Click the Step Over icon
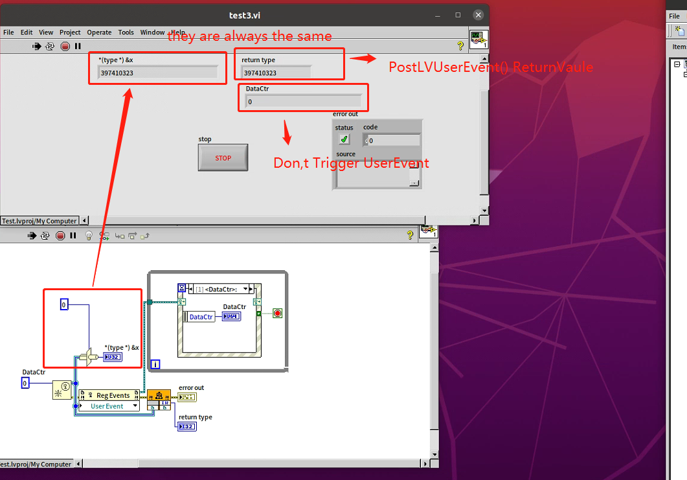 (131, 236)
